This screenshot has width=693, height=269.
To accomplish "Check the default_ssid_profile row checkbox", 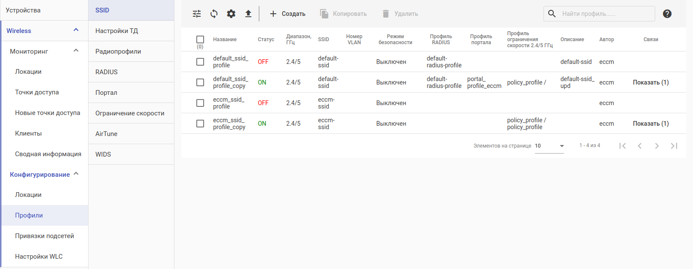I will tap(200, 62).
